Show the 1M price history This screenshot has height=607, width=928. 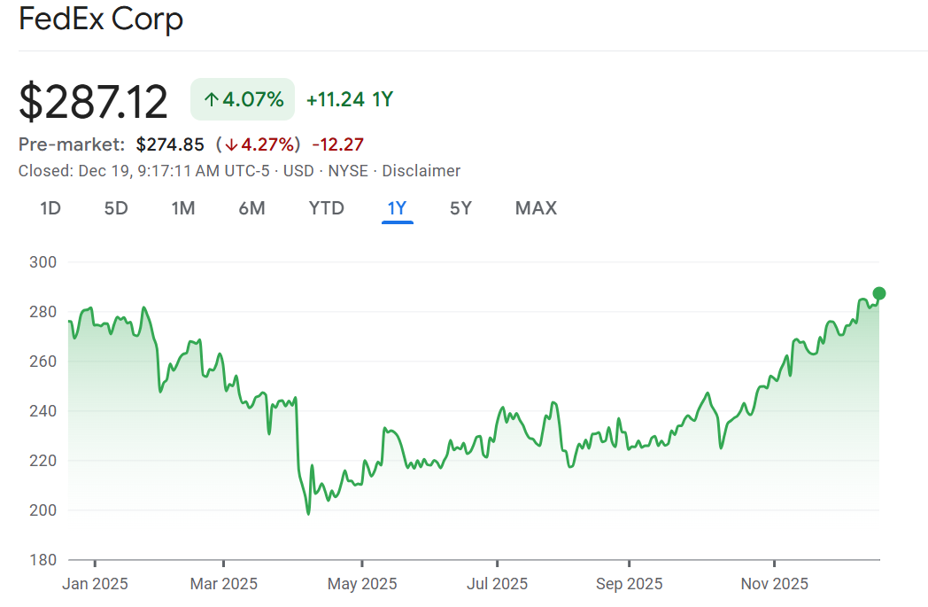click(x=183, y=208)
